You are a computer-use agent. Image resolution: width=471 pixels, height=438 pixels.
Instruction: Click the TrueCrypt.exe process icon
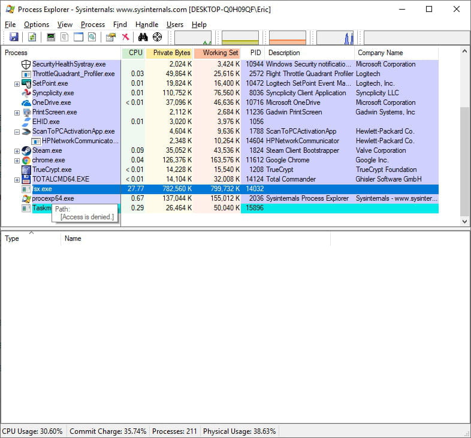click(x=26, y=170)
